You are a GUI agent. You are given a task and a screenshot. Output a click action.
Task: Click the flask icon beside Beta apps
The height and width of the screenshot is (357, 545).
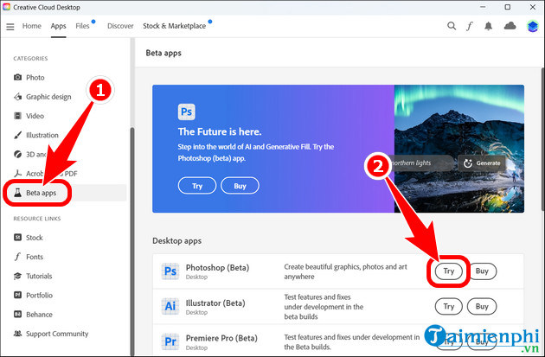coord(17,193)
